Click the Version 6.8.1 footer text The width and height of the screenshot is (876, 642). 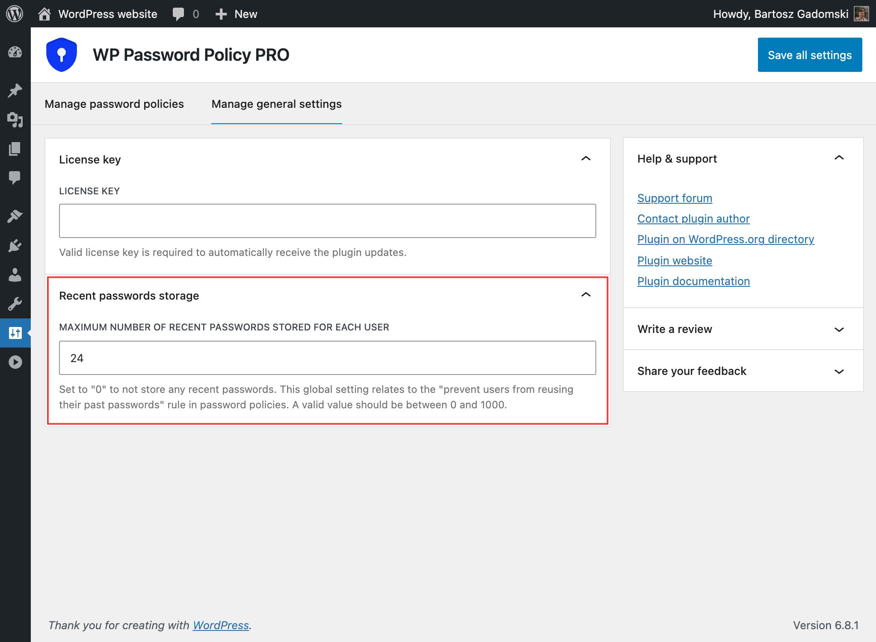826,625
